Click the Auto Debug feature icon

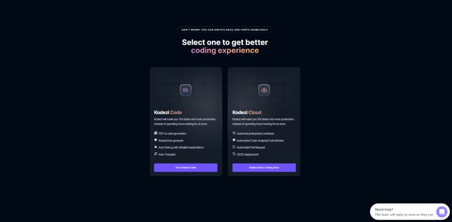pyautogui.click(x=156, y=147)
